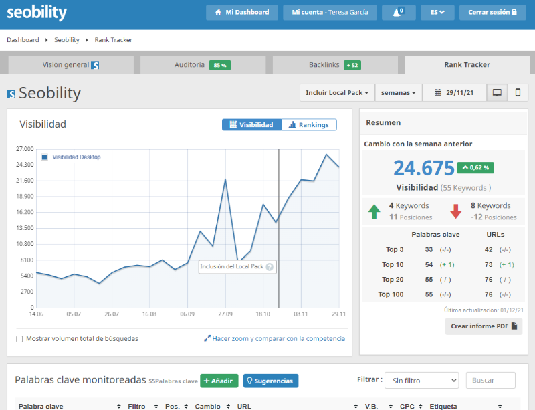535x410 pixels.
Task: Switch to mobile device view
Action: 518,92
